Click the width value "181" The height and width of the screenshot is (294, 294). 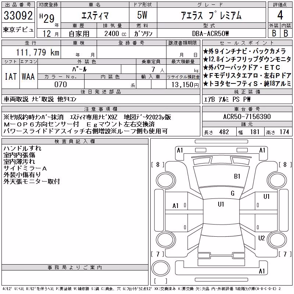[255, 132]
